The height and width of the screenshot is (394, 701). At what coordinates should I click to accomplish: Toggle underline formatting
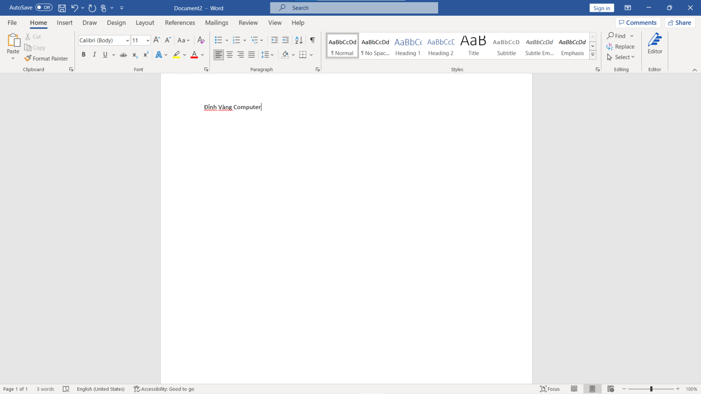tap(105, 55)
